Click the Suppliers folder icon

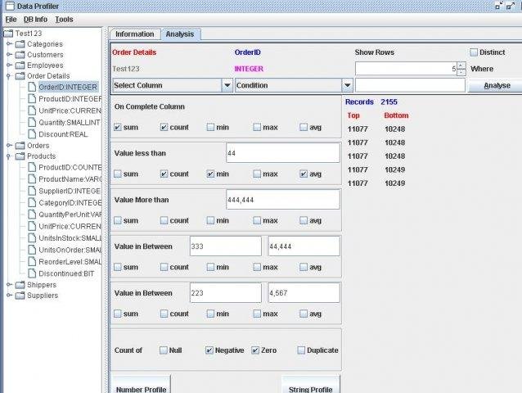[x=20, y=296]
